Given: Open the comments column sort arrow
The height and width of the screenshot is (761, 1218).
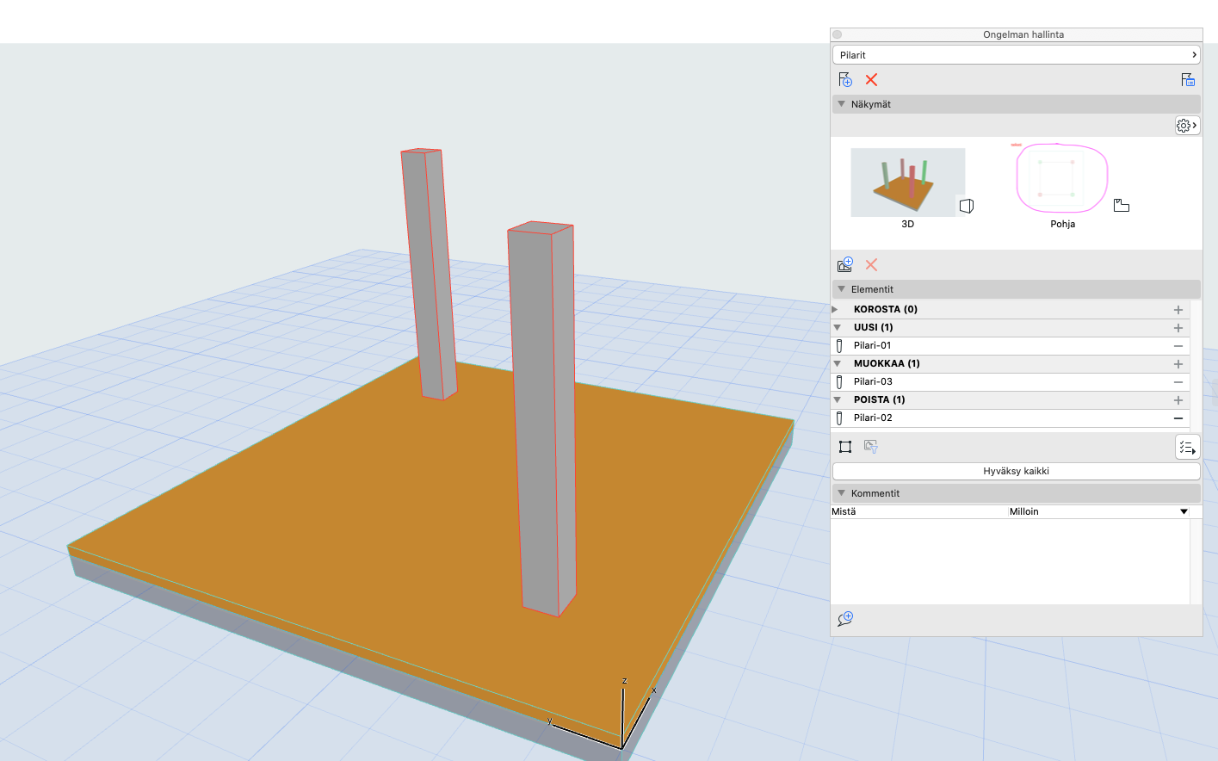Looking at the screenshot, I should (1184, 511).
